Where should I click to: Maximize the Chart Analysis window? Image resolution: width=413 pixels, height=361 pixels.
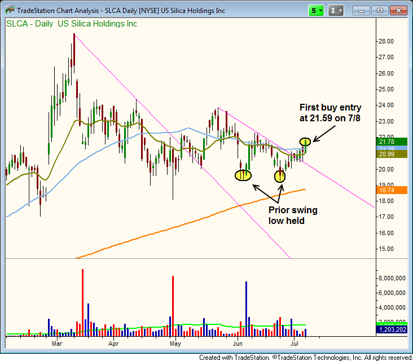[x=380, y=11]
